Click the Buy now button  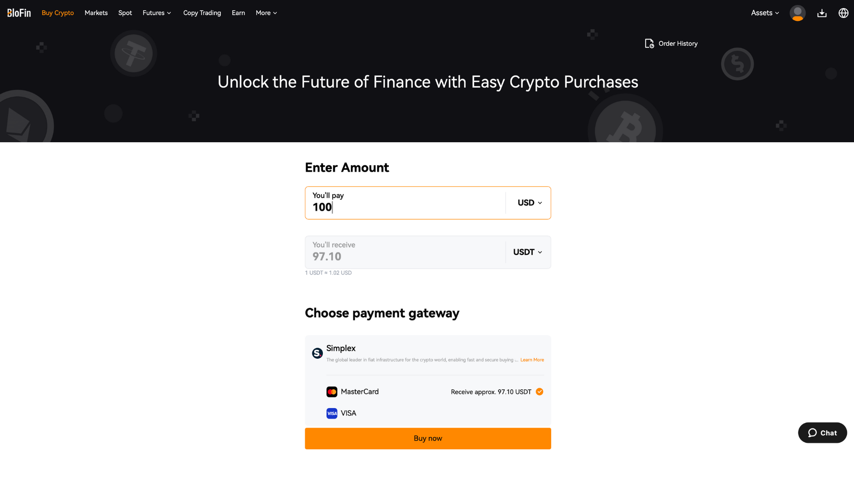coord(427,438)
